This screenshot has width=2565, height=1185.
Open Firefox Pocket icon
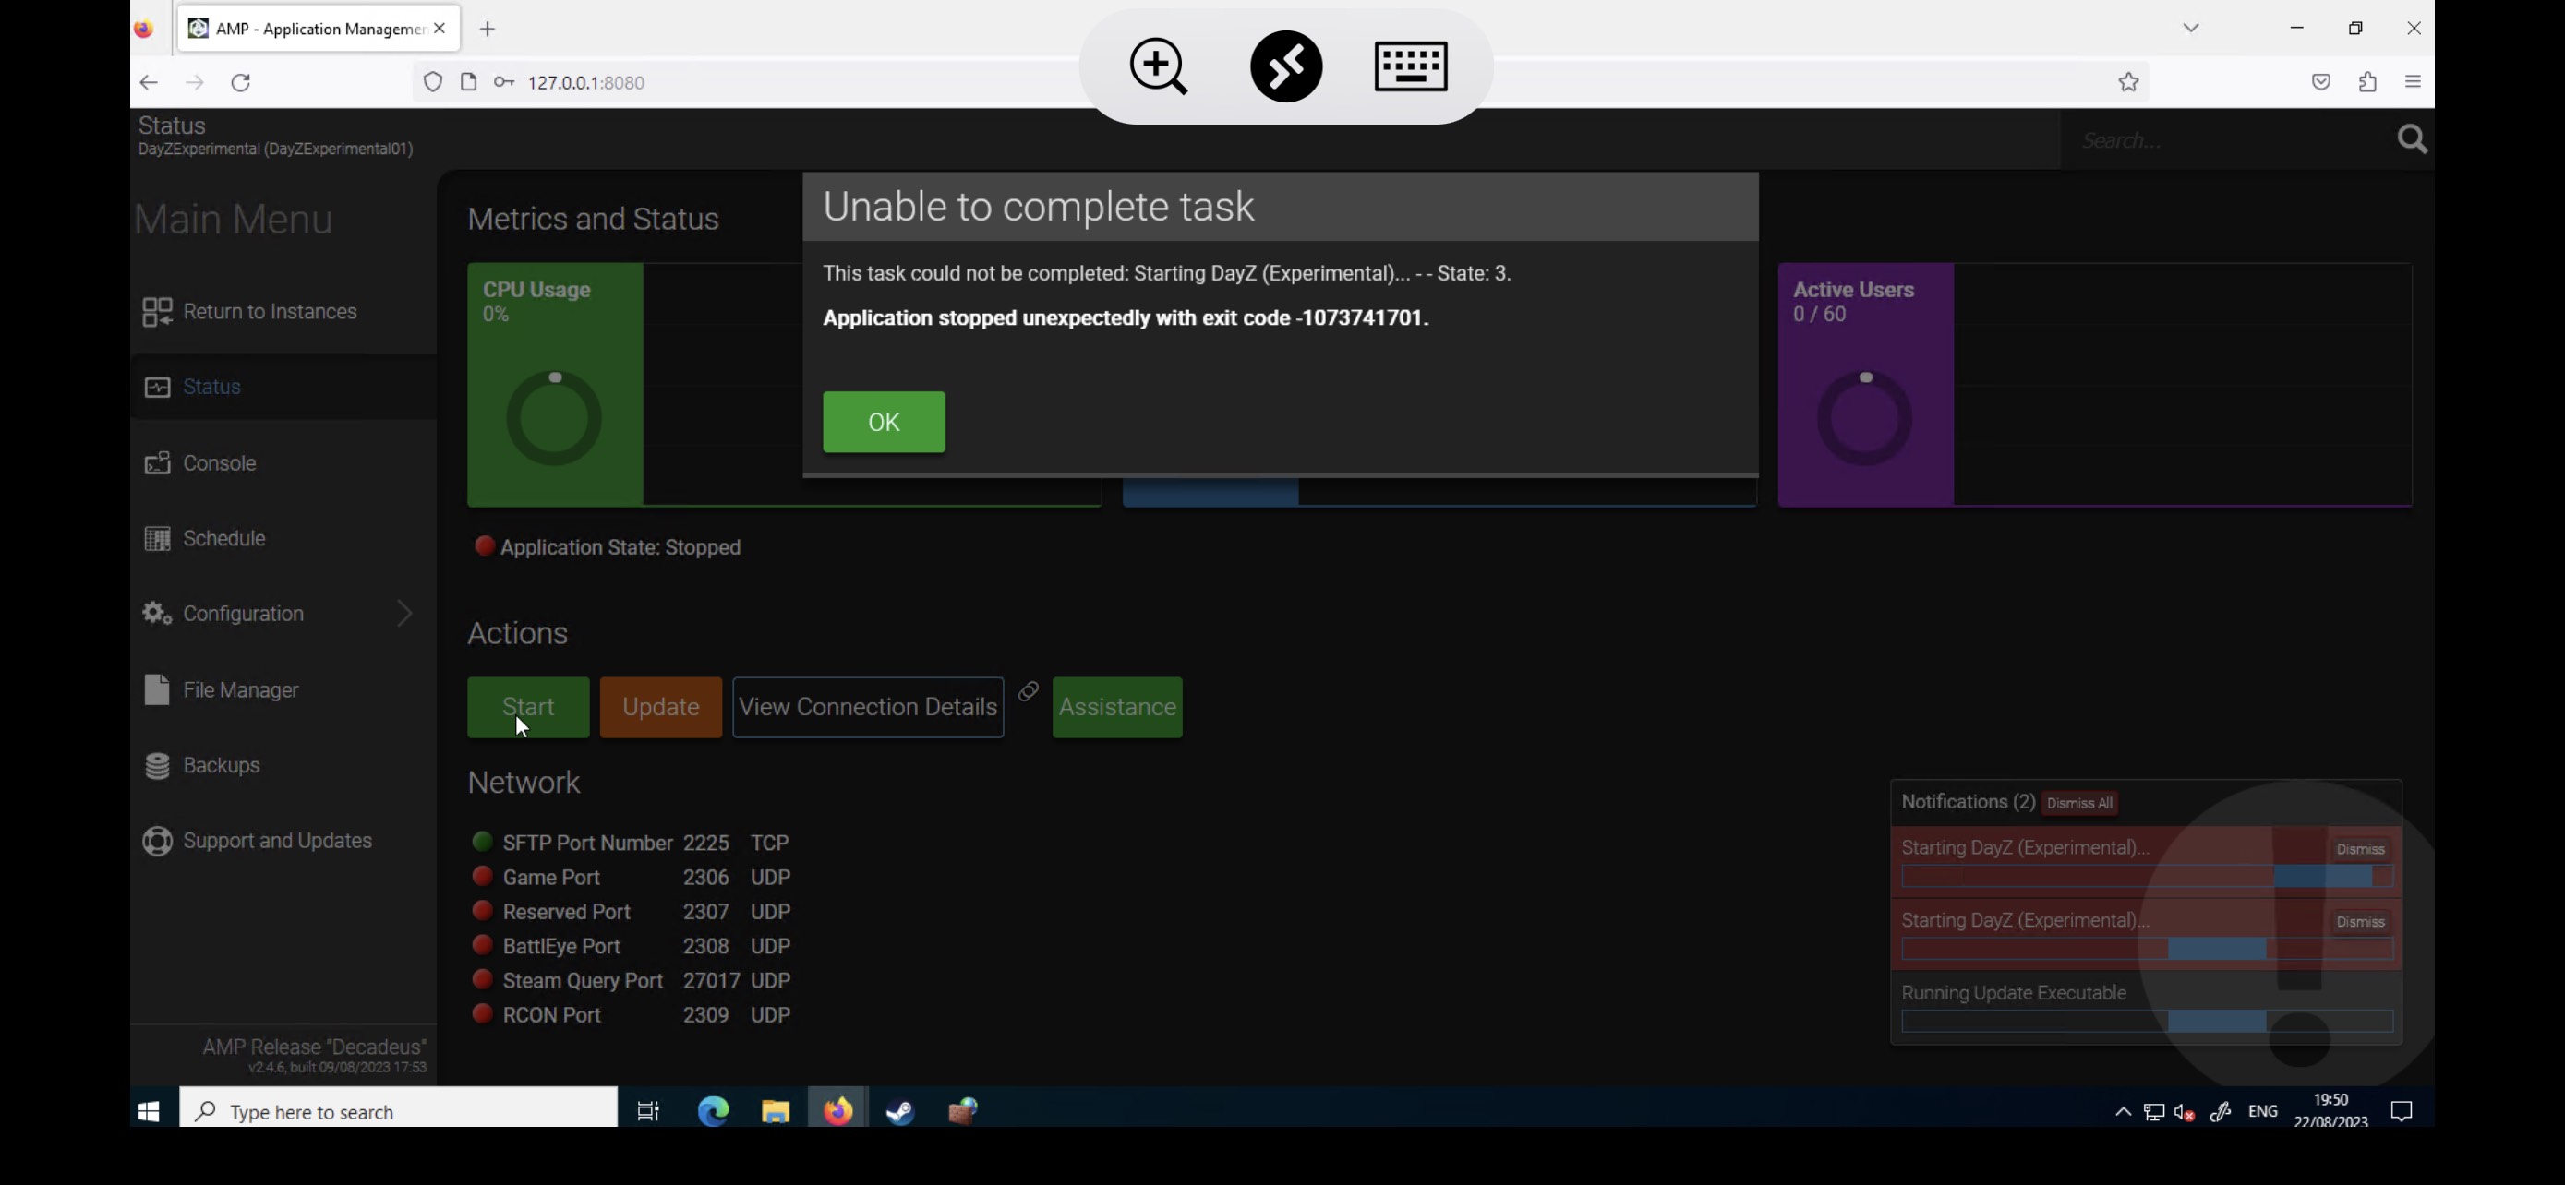point(2321,82)
